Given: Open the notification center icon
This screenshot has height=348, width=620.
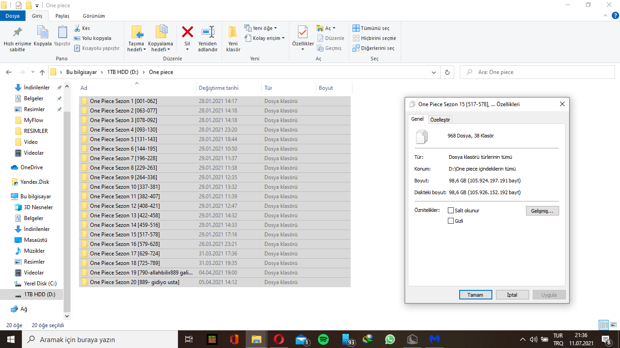Looking at the screenshot, I should click(x=606, y=339).
